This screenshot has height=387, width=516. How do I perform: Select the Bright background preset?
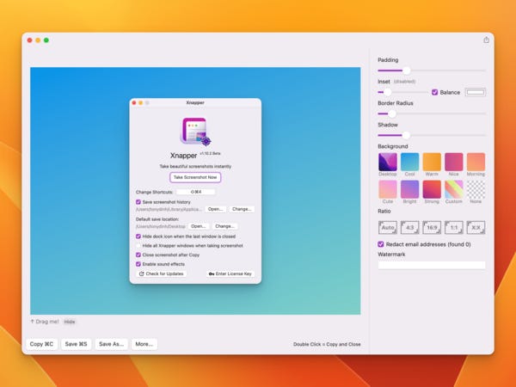[x=409, y=189]
